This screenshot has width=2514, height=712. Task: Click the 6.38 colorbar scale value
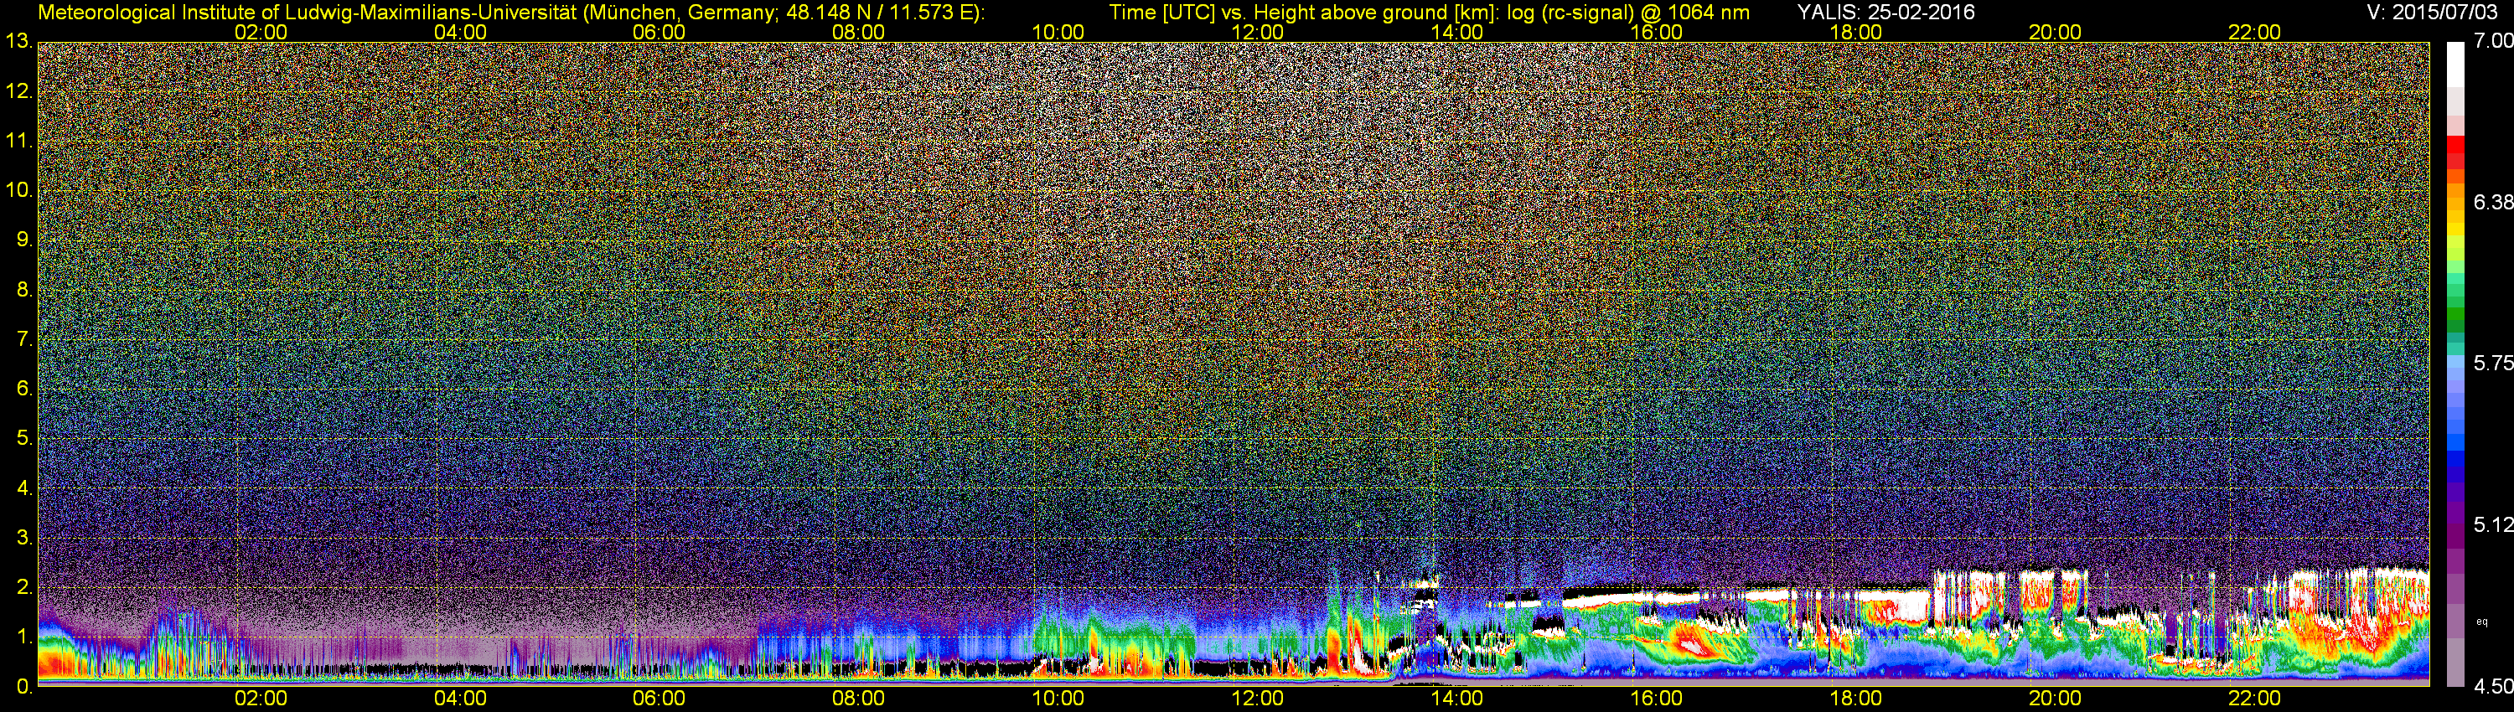2492,202
